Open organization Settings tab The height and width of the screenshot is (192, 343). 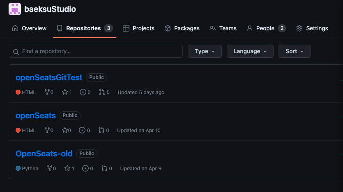[x=312, y=28]
